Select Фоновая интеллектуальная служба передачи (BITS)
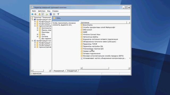This screenshot has height=95, width=170. click(x=103, y=56)
